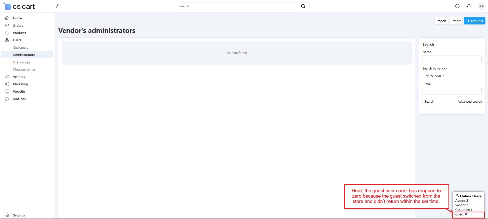Click the Add user button
The height and width of the screenshot is (219, 488).
(474, 21)
